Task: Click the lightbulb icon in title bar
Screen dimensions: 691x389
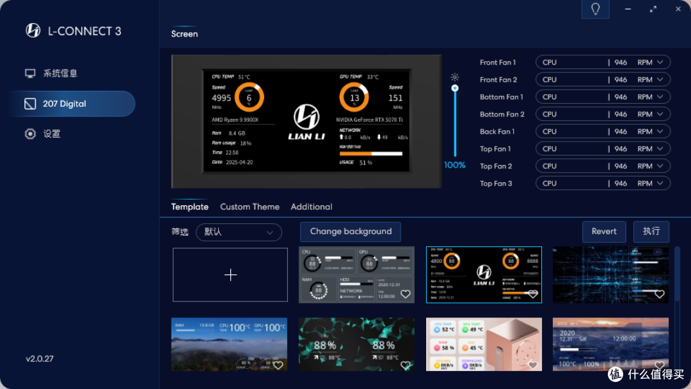Action: click(596, 9)
